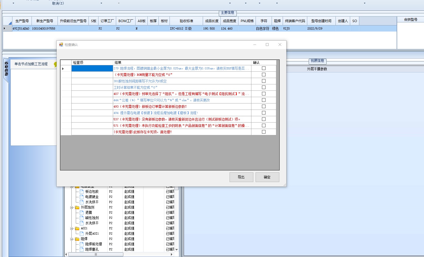Click the document icon beside 阻焊前处理

coord(82,244)
